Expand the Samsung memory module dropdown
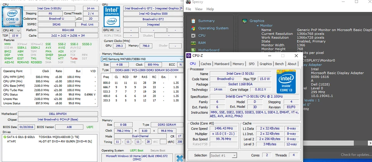Screen dimensions: 372x162 coord(181,59)
